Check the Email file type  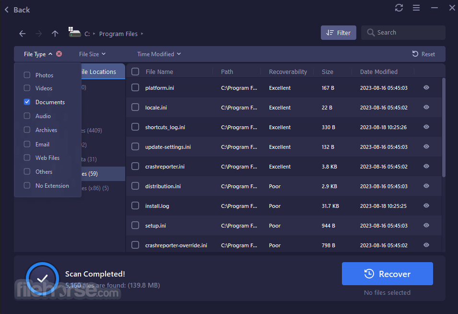(27, 144)
